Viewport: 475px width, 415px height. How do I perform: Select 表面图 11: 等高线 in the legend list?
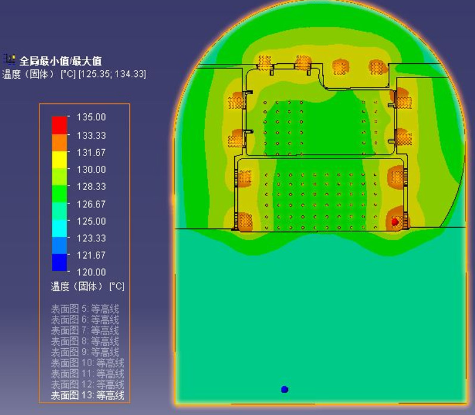[x=88, y=374]
